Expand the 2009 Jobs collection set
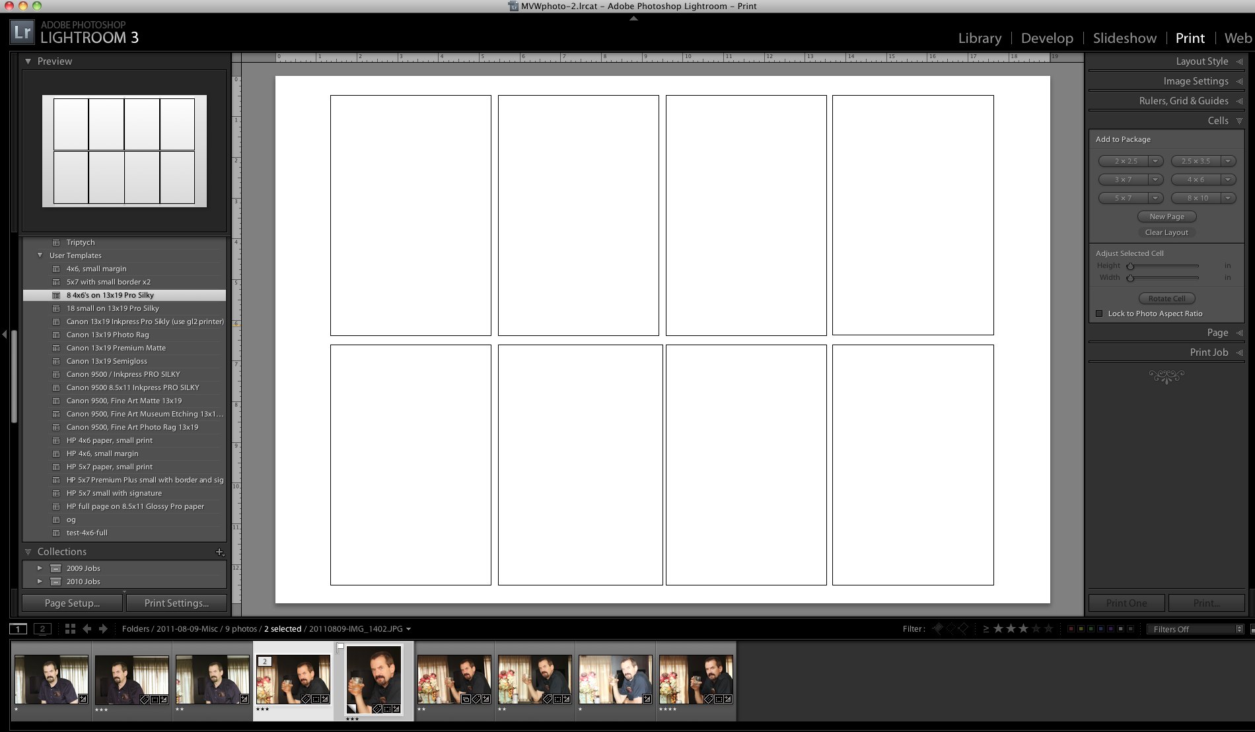 (40, 568)
